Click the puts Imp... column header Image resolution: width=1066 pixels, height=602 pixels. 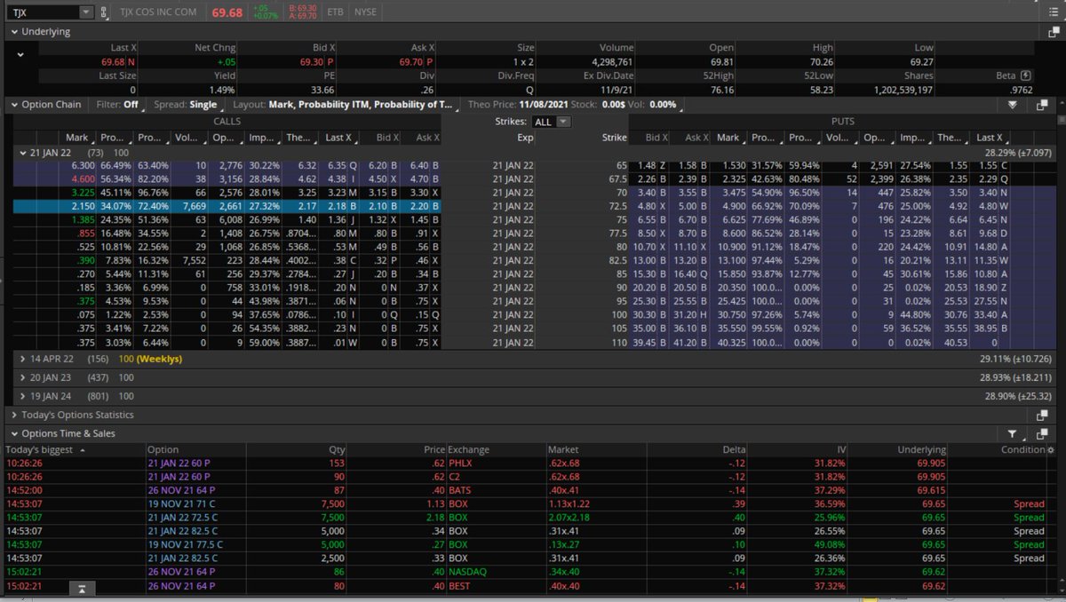pyautogui.click(x=913, y=138)
